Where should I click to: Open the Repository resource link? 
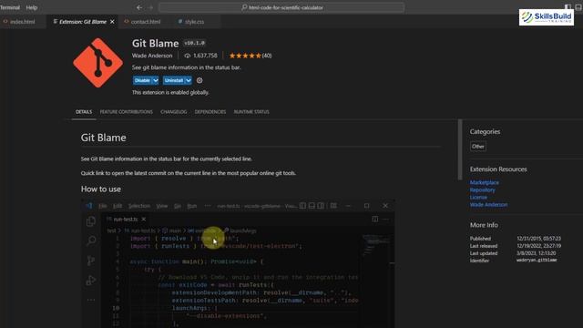(482, 190)
